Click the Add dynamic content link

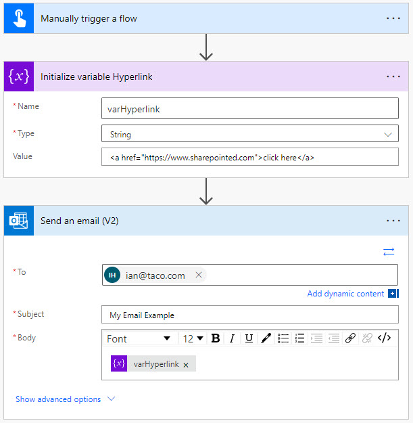tap(345, 294)
